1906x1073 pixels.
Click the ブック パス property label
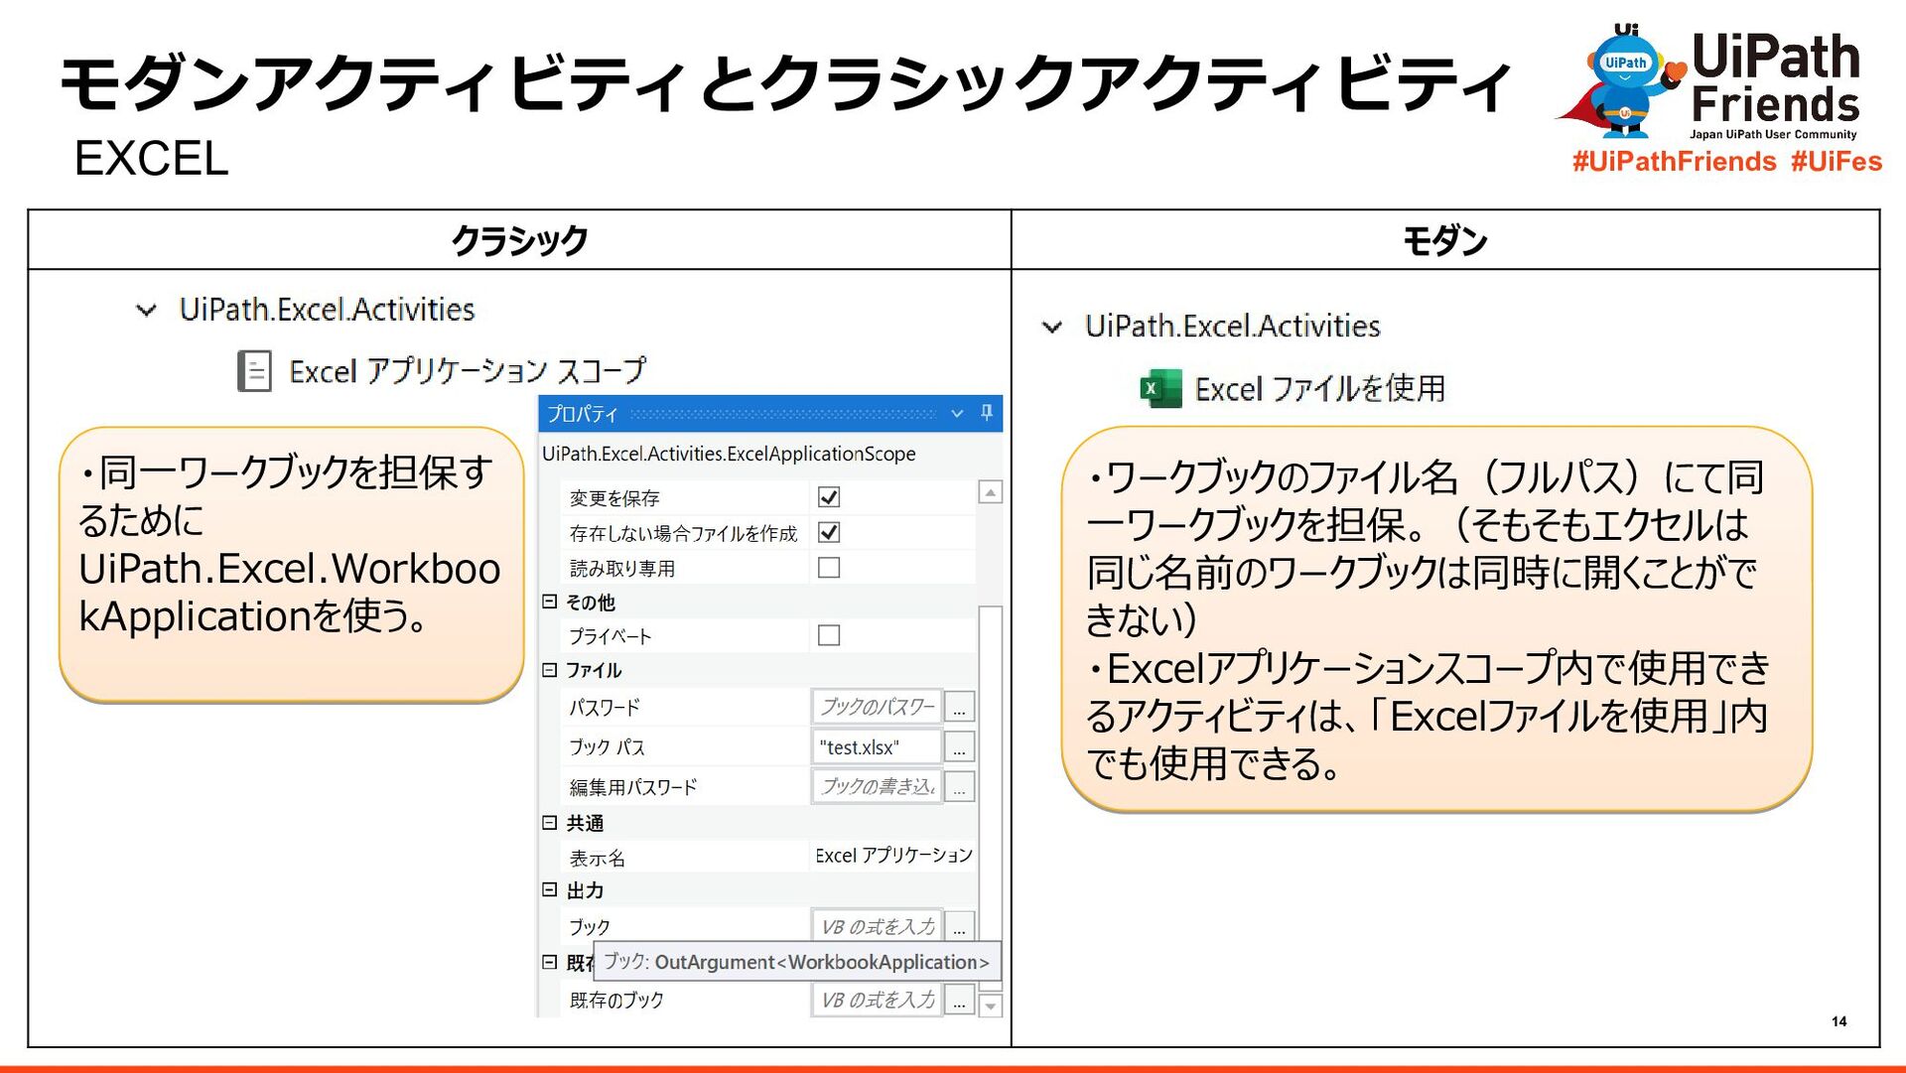click(607, 746)
